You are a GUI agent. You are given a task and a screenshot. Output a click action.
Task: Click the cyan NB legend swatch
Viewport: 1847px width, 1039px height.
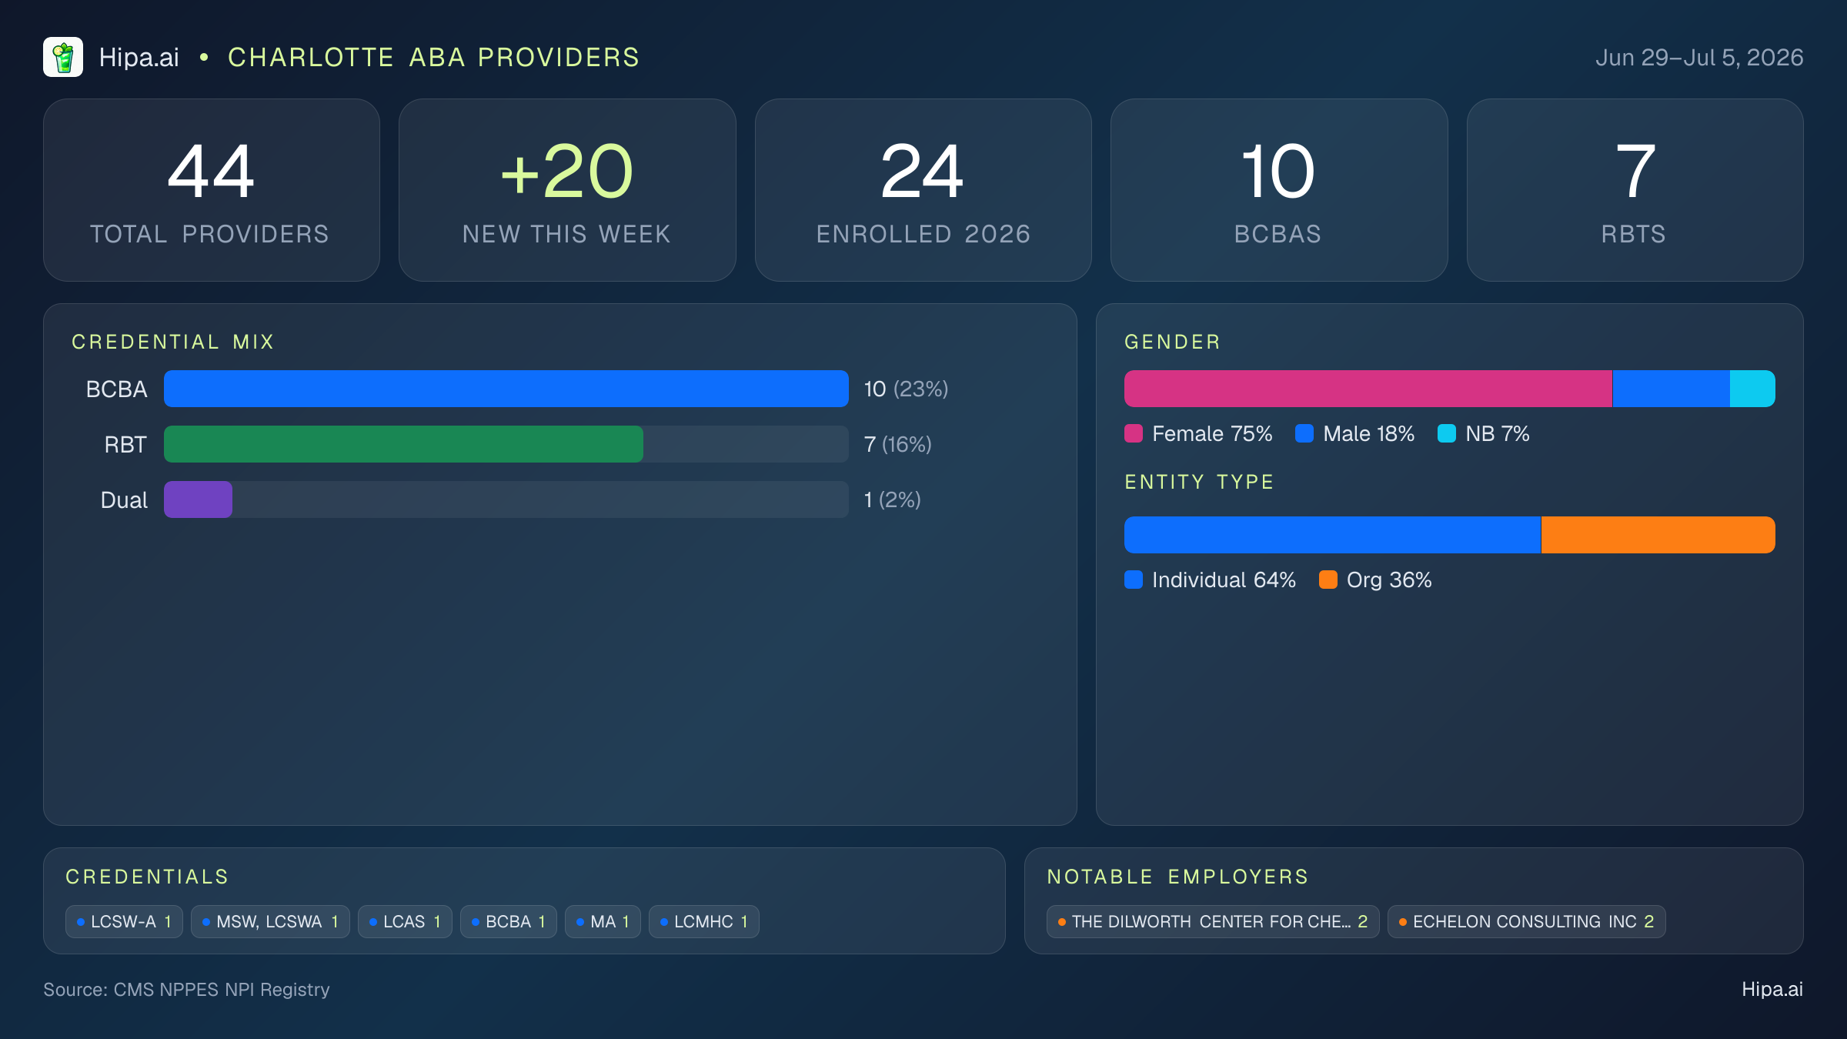point(1447,433)
